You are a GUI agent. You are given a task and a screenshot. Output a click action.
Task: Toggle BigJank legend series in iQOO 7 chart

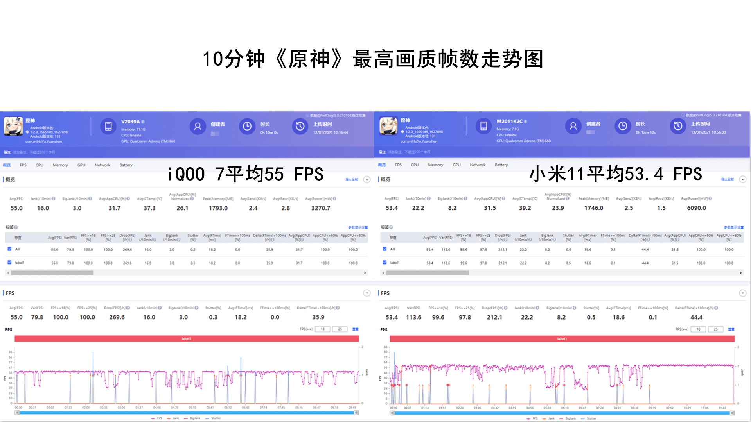[192, 418]
